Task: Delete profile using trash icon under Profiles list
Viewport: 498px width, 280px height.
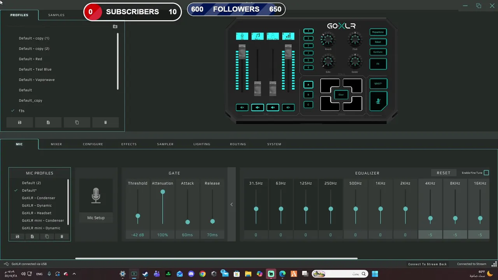Action: click(x=105, y=122)
